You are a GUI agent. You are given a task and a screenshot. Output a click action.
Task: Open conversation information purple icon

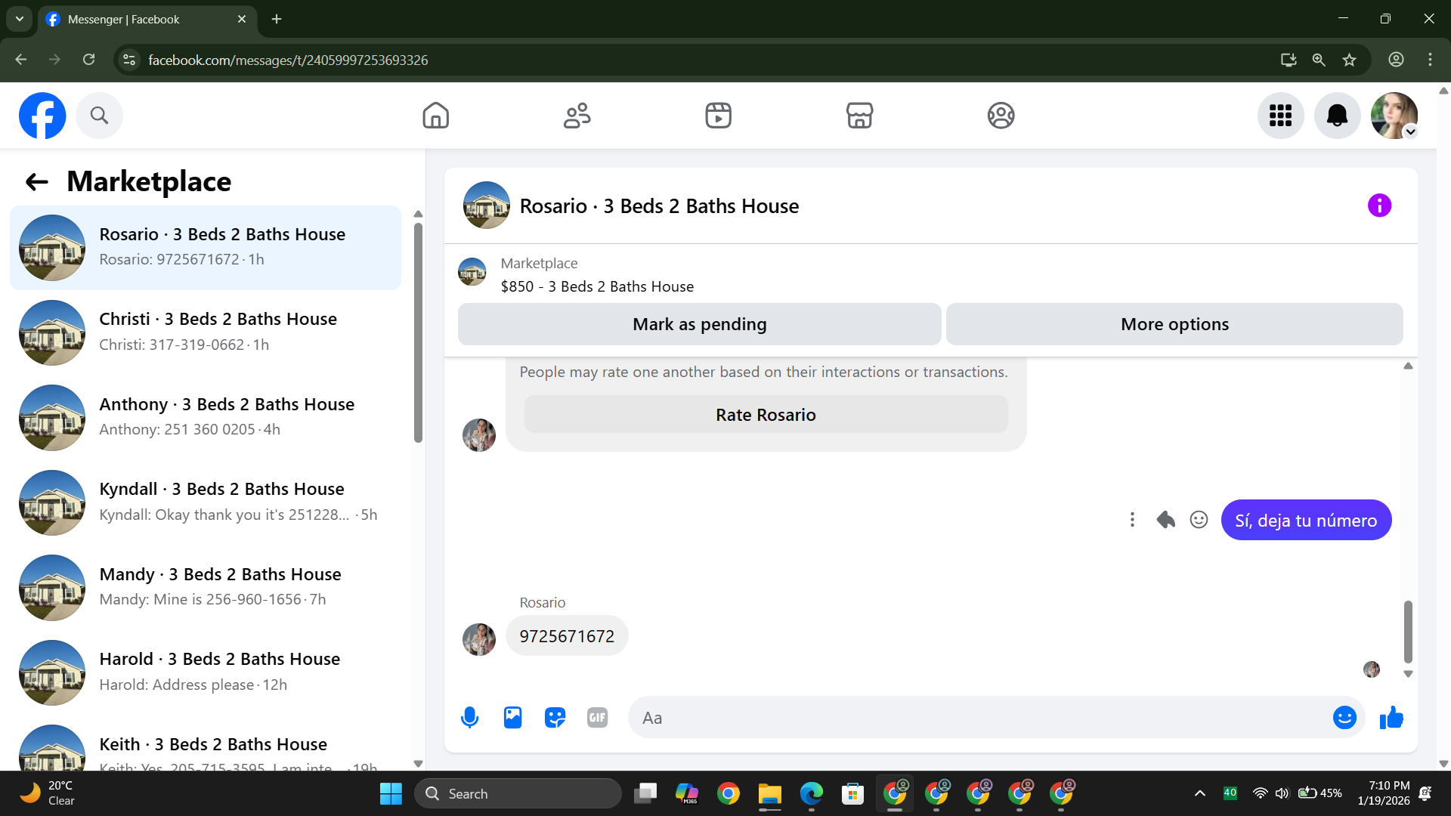[1379, 206]
